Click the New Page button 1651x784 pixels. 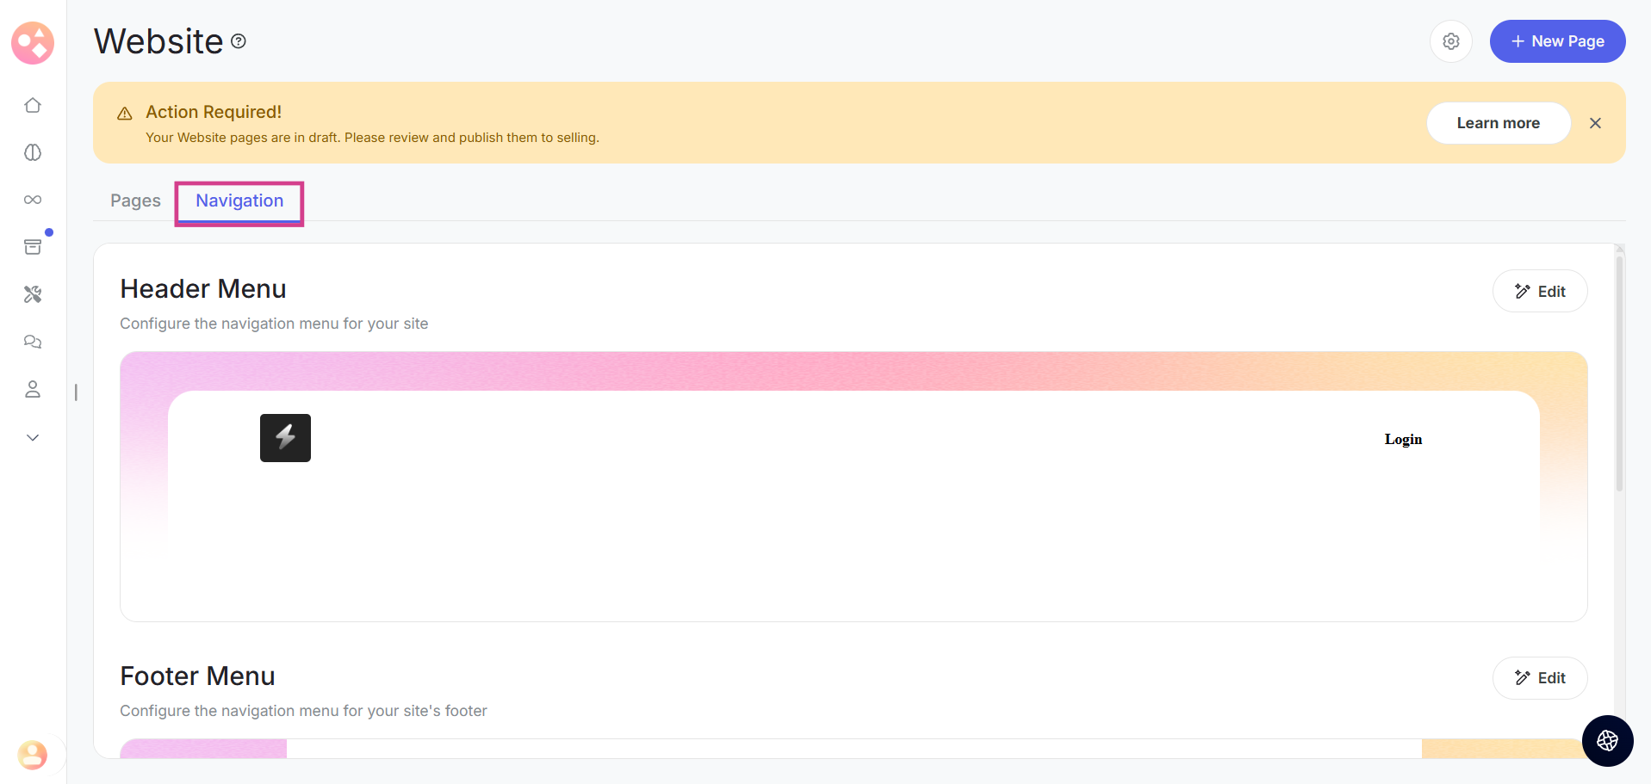tap(1557, 41)
